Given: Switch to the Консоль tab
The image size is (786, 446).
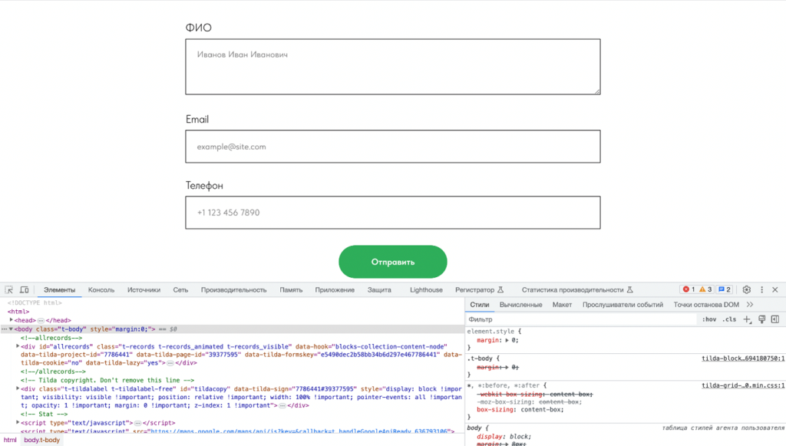Looking at the screenshot, I should coord(101,289).
